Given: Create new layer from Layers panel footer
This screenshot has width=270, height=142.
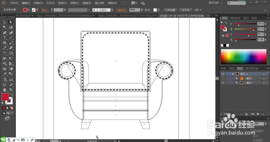Looking at the screenshot, I should 258,114.
